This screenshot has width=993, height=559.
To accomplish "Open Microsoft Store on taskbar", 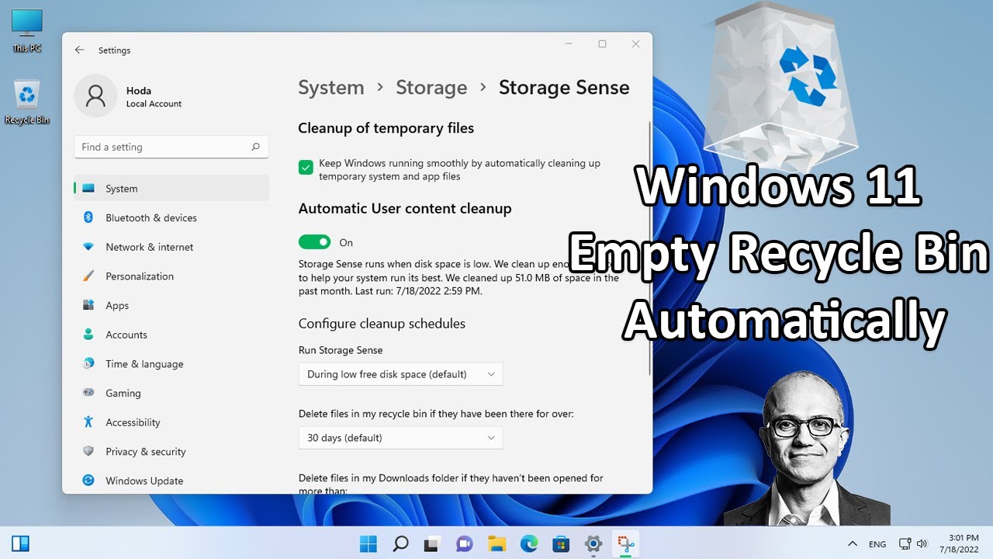I will tap(561, 543).
